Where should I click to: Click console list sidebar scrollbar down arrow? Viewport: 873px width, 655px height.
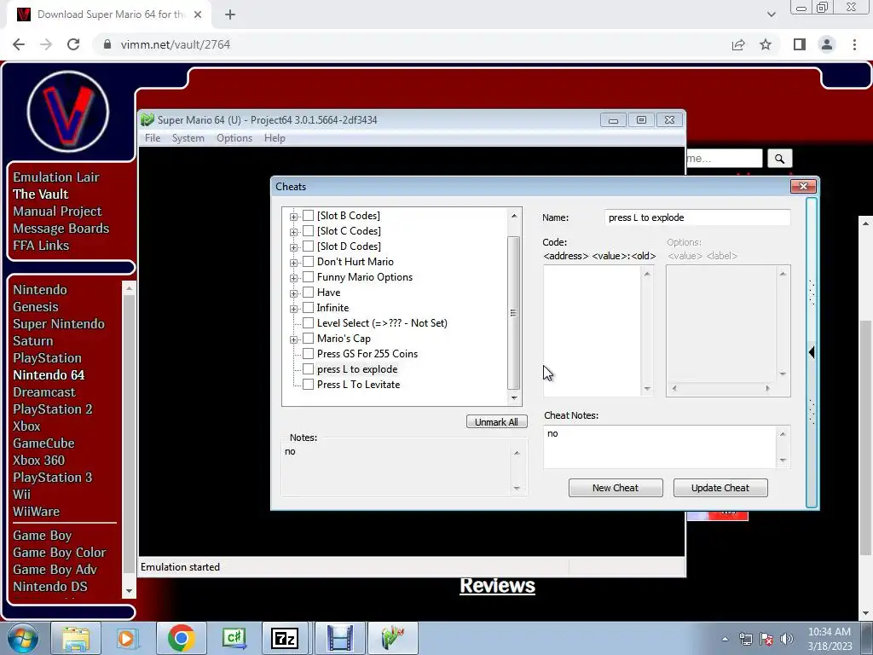[129, 591]
